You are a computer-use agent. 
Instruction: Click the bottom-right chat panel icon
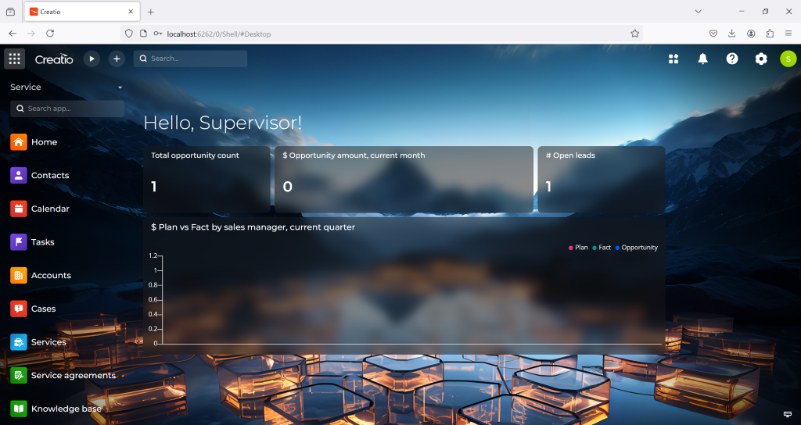tap(788, 414)
